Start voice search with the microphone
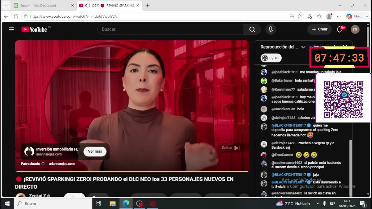 pyautogui.click(x=271, y=29)
